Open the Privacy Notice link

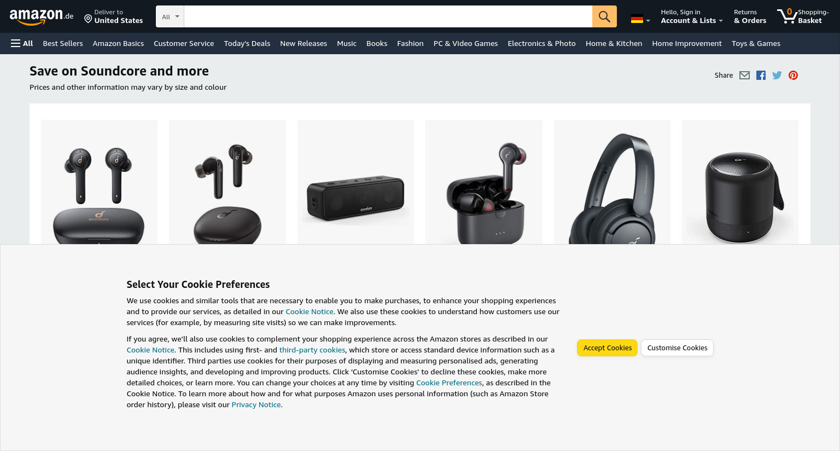pos(256,404)
